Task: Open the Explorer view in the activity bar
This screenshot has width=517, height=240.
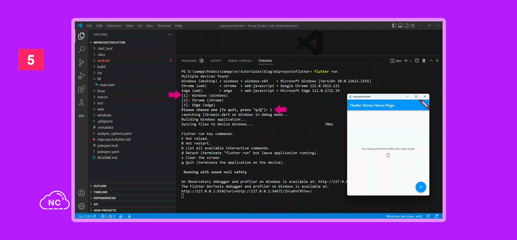Action: point(81,36)
